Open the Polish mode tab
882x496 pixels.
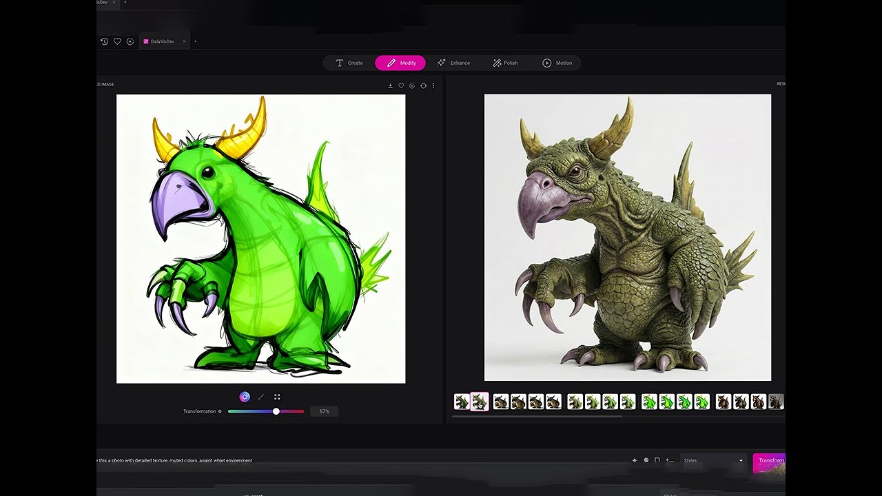(x=505, y=63)
